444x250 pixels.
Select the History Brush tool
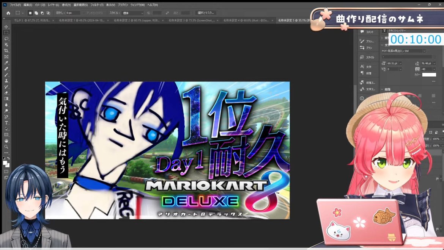[6, 87]
